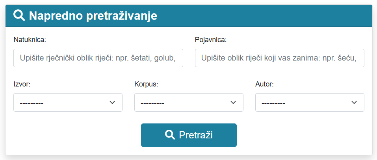Click the Autor label text
The height and width of the screenshot is (160, 377).
264,84
